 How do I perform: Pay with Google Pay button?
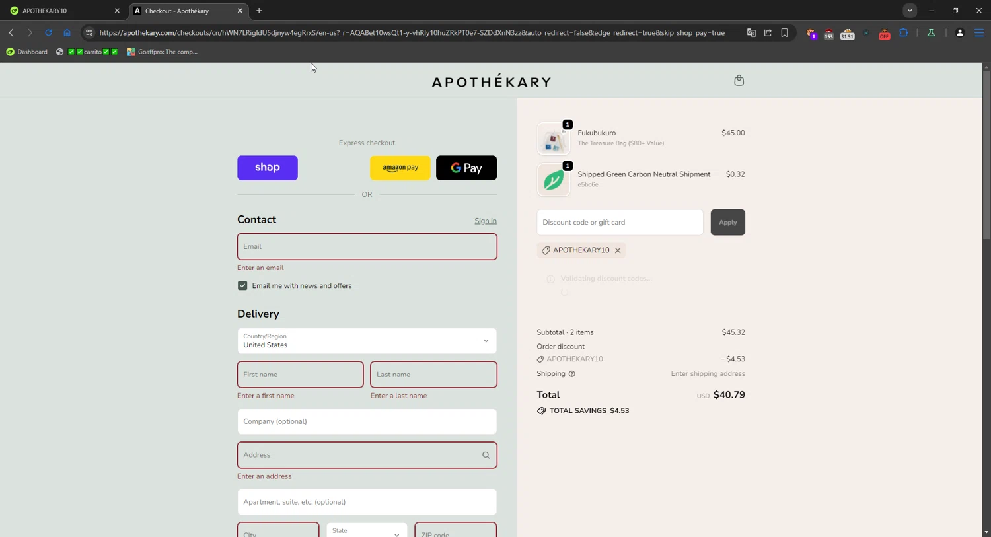pos(466,168)
